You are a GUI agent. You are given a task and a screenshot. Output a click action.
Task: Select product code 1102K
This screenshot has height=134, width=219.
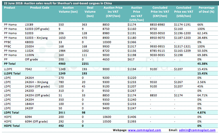(29, 50)
